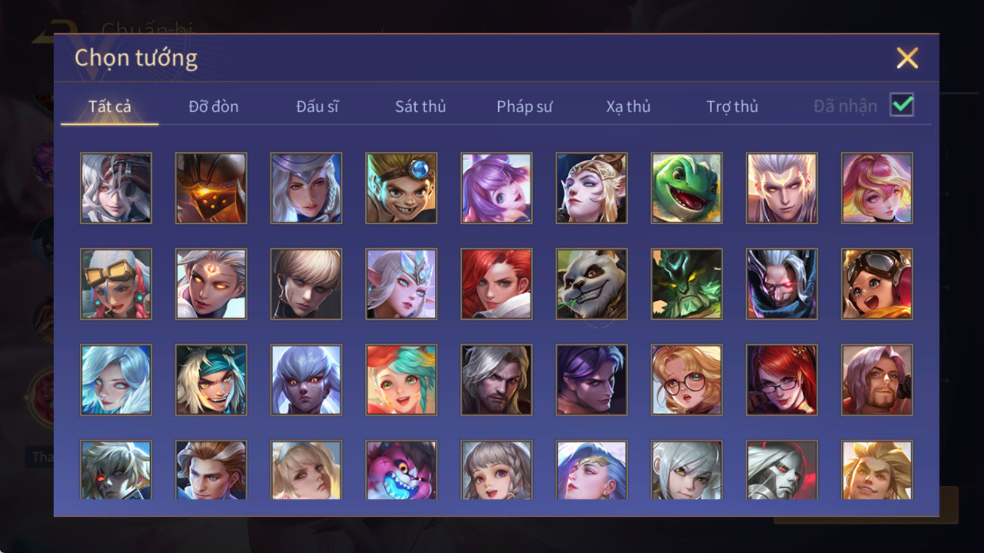Select the Tất cả tab
Viewport: 984px width, 553px height.
109,106
